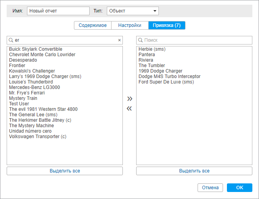Select Buick Skylark Convertible in the left list
The image size is (259, 199).
(x=36, y=49)
